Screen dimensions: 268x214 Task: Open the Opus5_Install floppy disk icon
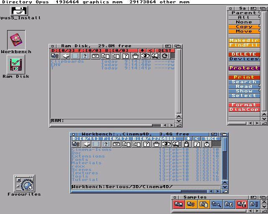pyautogui.click(x=19, y=10)
